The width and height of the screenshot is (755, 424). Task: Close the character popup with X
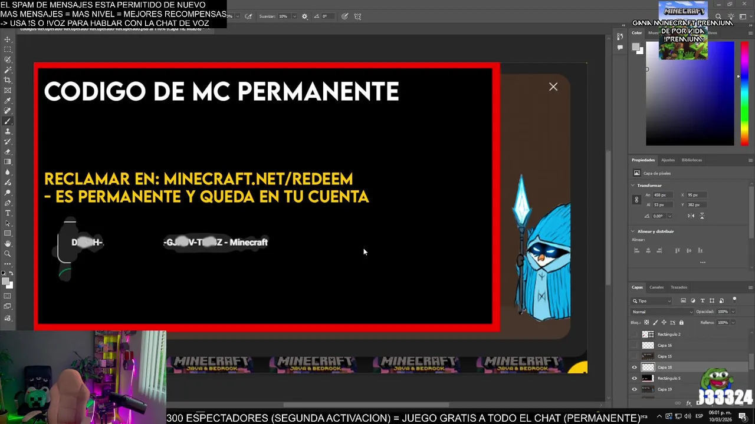pos(553,87)
